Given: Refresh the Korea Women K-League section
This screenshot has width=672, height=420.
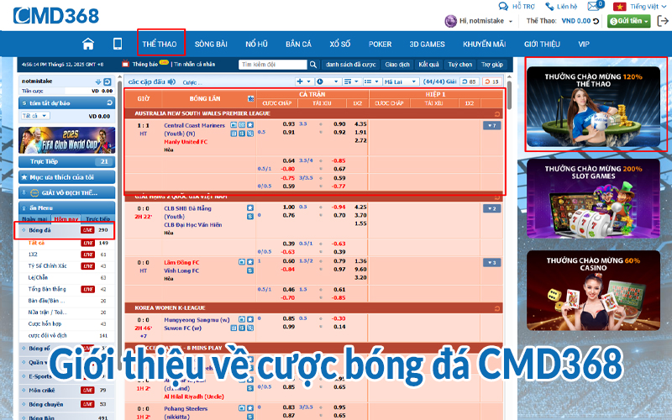Looking at the screenshot, I should (497, 308).
